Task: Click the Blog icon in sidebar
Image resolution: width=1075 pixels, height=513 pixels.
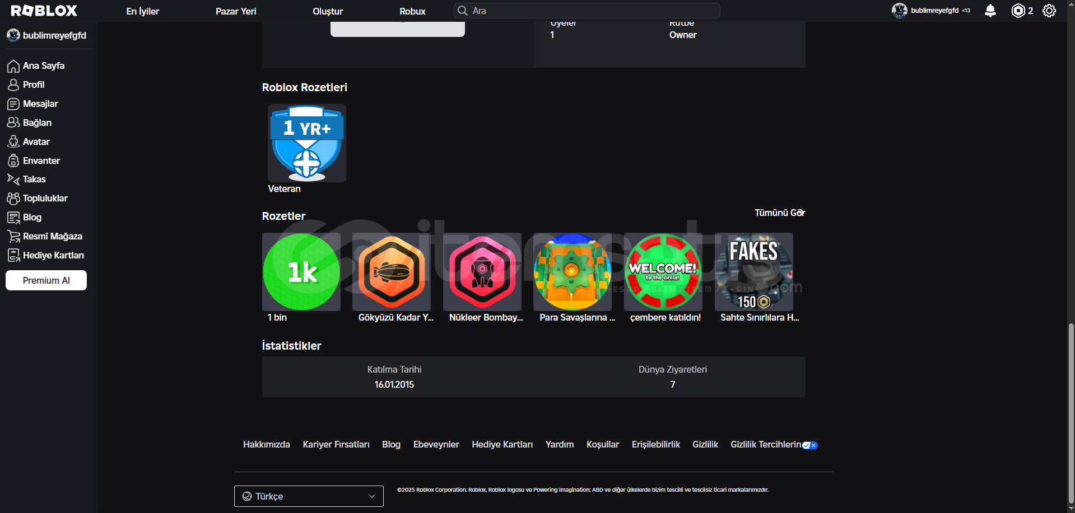Action: (x=13, y=218)
